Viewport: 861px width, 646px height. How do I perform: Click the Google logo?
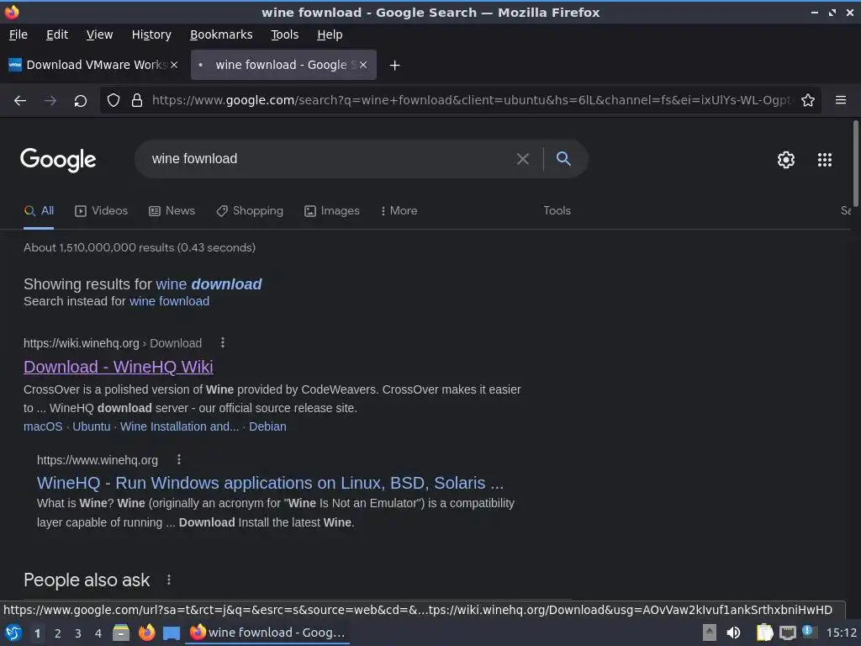[58, 160]
